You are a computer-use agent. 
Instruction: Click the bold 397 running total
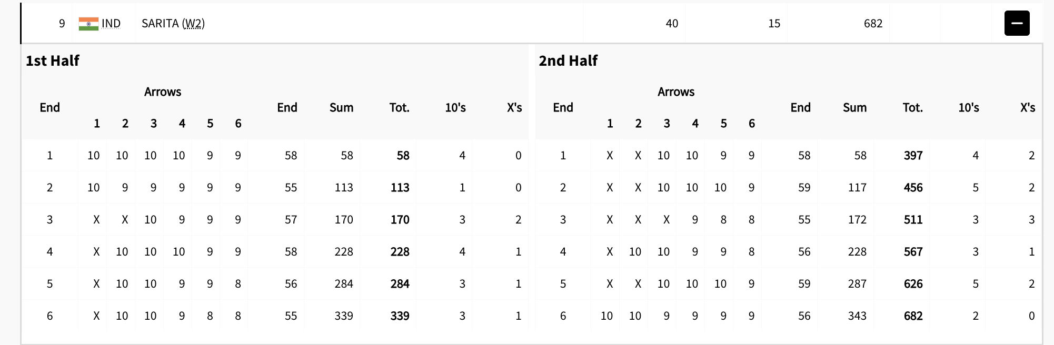point(913,156)
